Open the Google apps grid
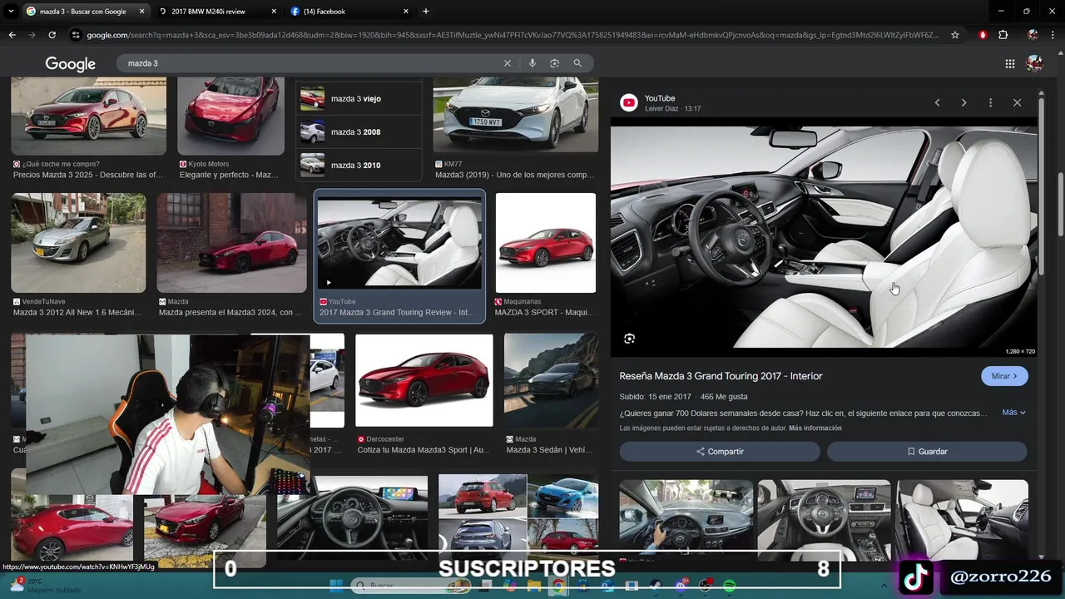Screen dimensions: 1065x599 pyautogui.click(x=1009, y=64)
